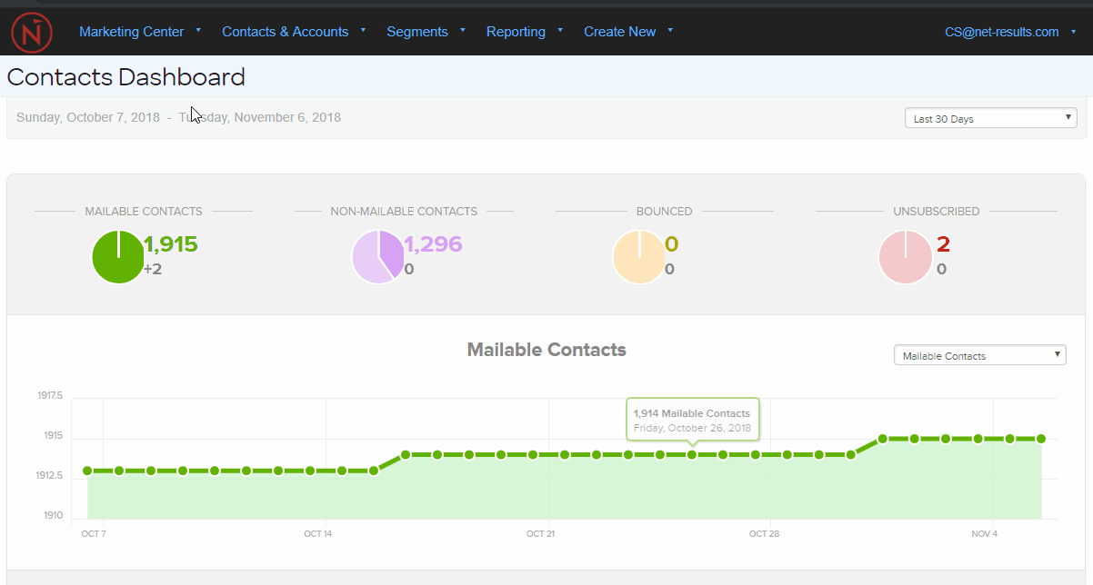The height and width of the screenshot is (585, 1093).
Task: Open the Create New menu
Action: (620, 31)
